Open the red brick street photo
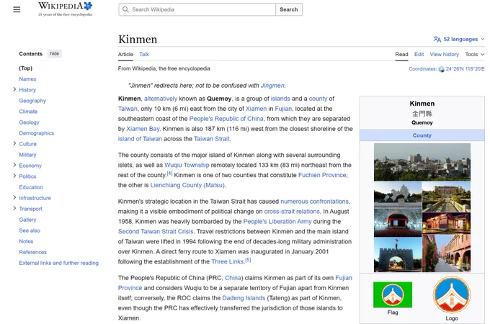 click(x=446, y=253)
